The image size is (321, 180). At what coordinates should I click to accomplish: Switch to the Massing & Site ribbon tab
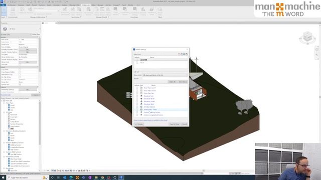tap(74, 5)
